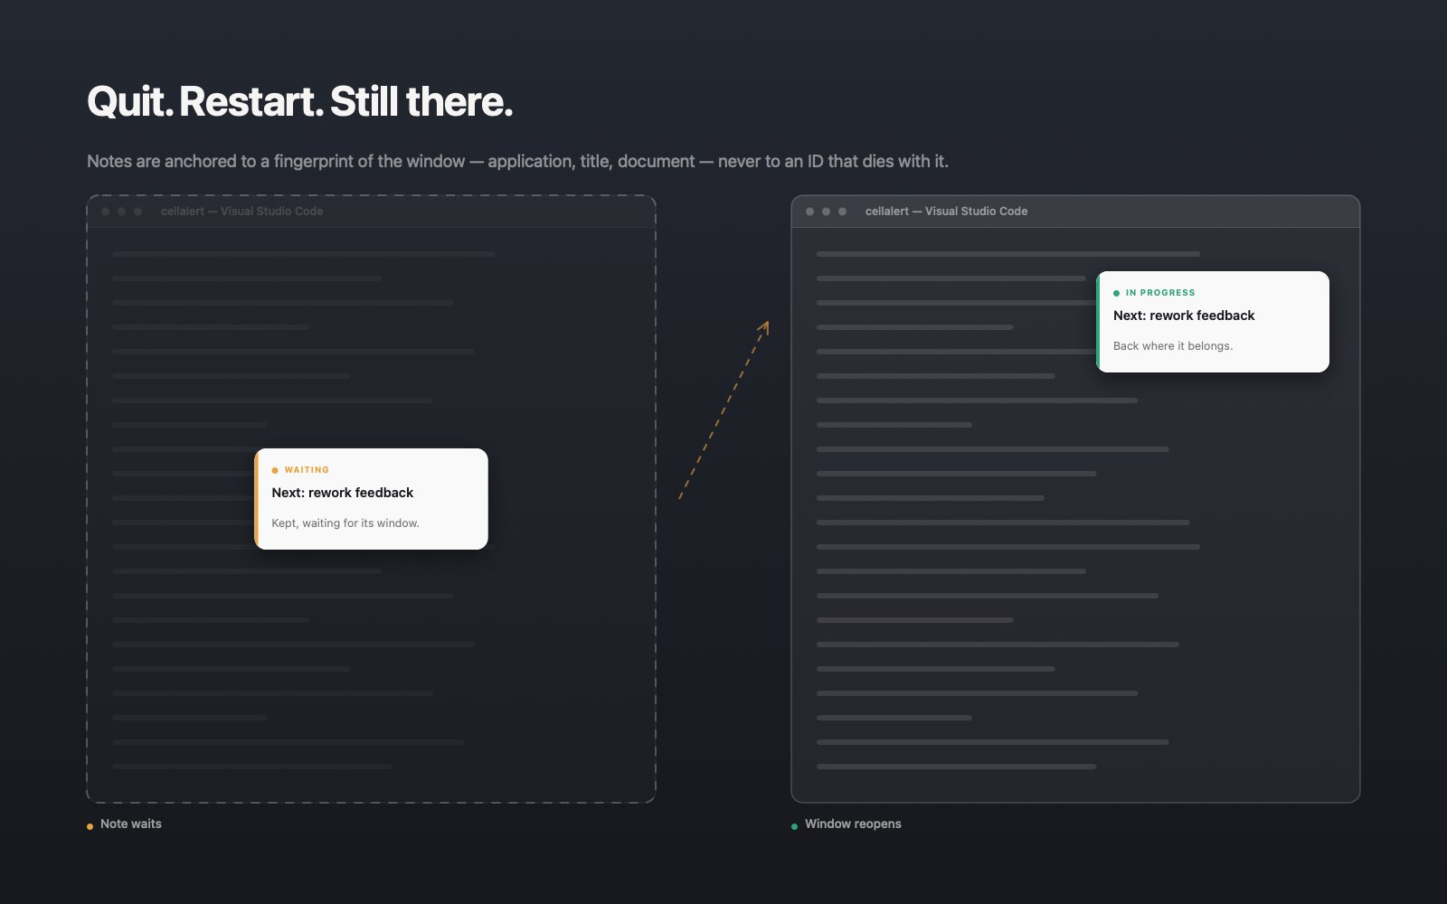Click the Window reopens caption

[853, 824]
